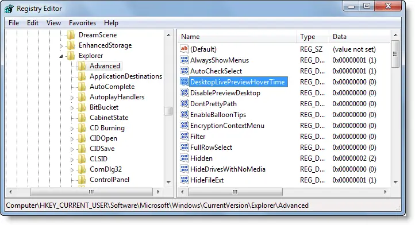
Task: Select the DreamScene key label
Action: pos(98,35)
